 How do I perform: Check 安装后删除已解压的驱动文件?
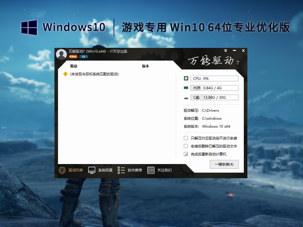[186, 146]
